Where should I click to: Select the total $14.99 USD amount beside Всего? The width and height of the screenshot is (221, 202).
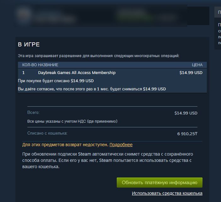point(186,113)
